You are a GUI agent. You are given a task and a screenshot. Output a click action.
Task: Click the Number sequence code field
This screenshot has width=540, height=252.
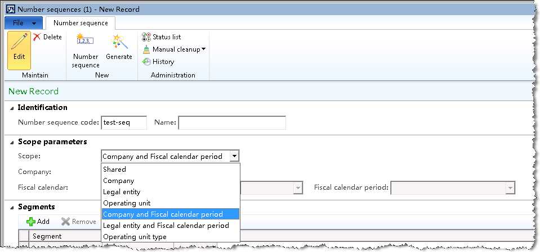[x=124, y=122]
